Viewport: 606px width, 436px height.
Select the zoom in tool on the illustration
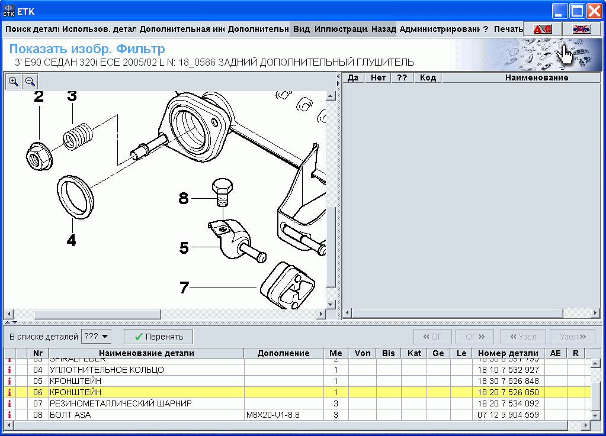(x=13, y=81)
